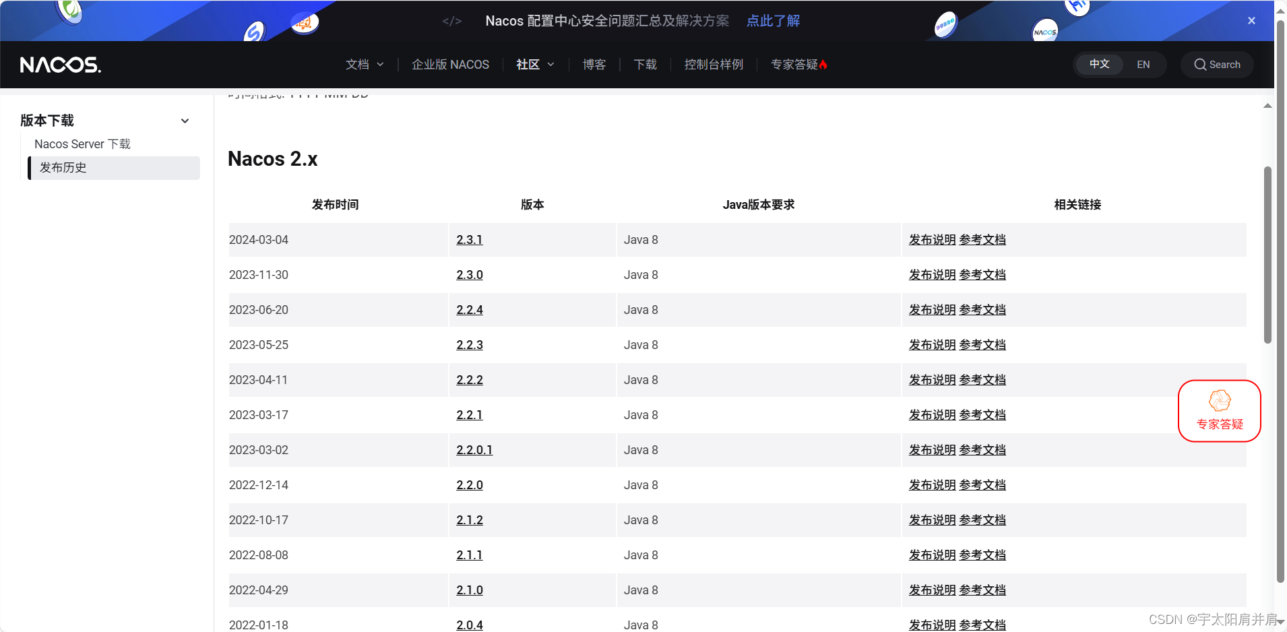The height and width of the screenshot is (632, 1287).
Task: Go to the 博客 page
Action: point(594,65)
